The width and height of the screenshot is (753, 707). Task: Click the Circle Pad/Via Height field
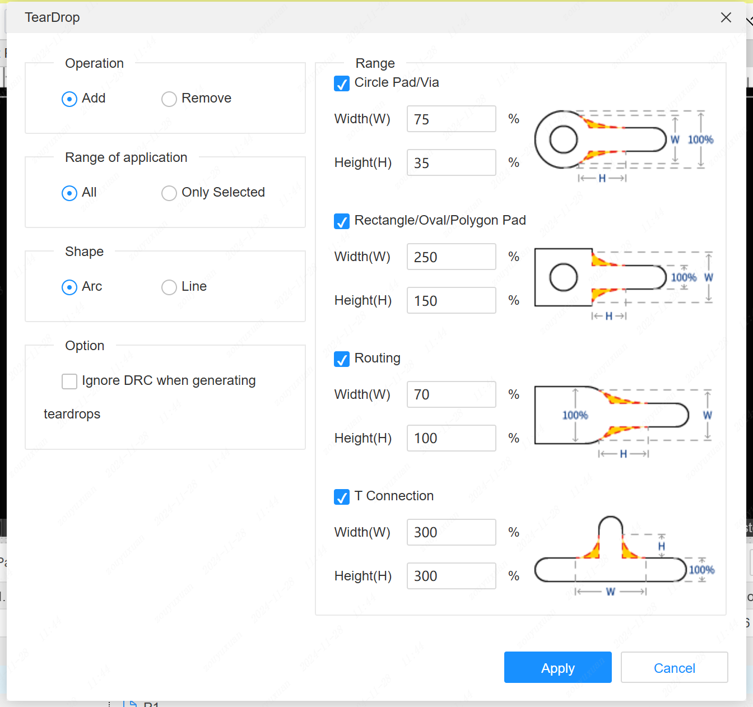pos(451,162)
